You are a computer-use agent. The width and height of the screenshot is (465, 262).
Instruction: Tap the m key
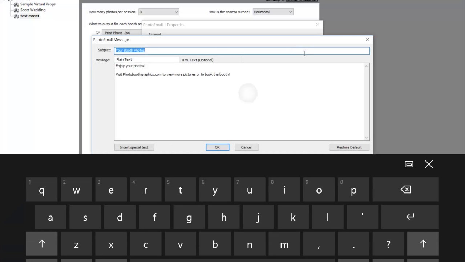284,244
